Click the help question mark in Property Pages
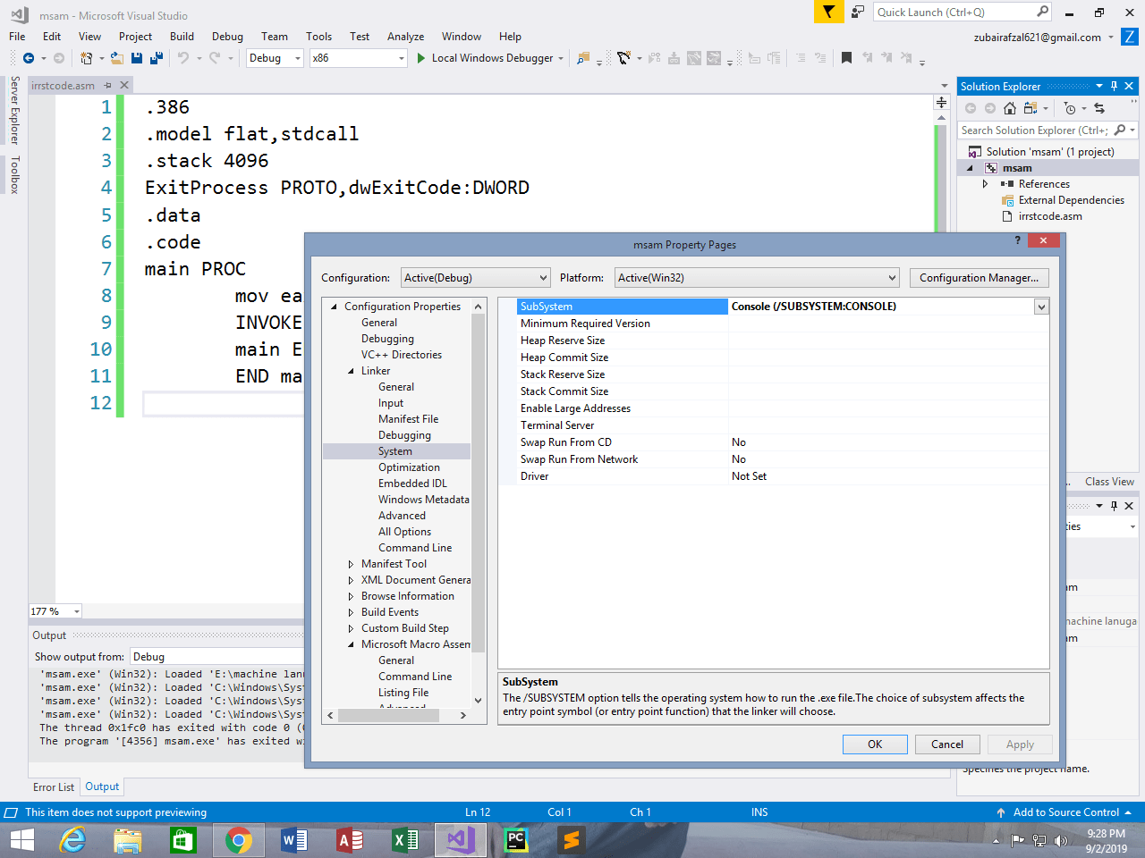The width and height of the screenshot is (1145, 858). click(x=1017, y=240)
